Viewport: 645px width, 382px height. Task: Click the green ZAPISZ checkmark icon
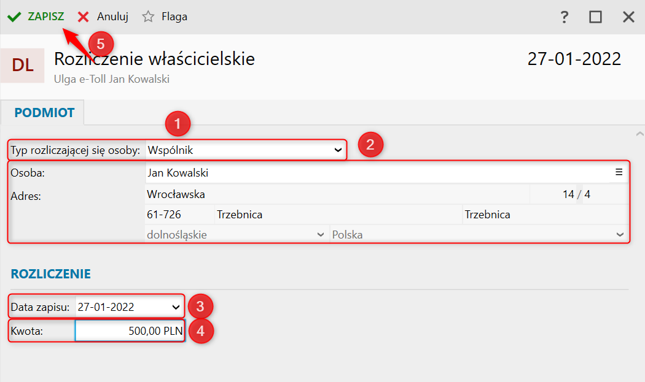[x=14, y=17]
